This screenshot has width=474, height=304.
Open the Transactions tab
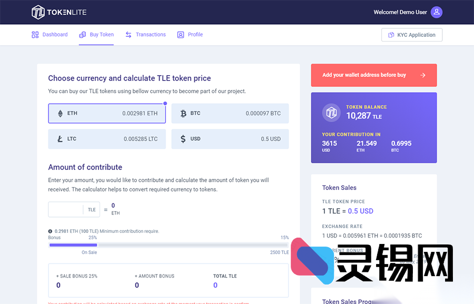pos(145,34)
